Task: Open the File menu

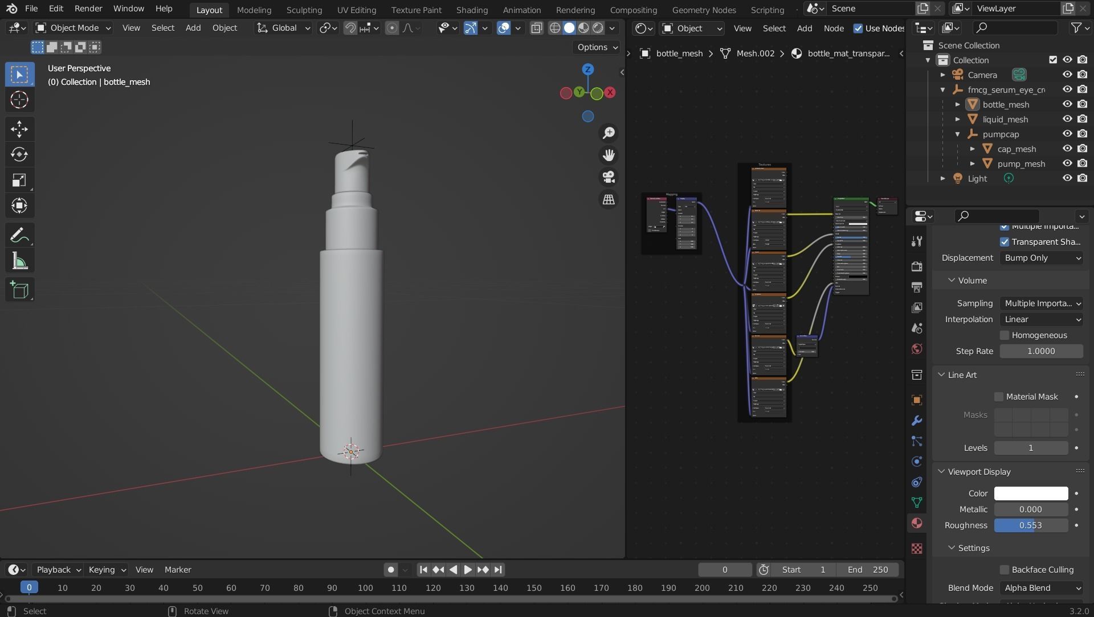Action: pyautogui.click(x=31, y=9)
